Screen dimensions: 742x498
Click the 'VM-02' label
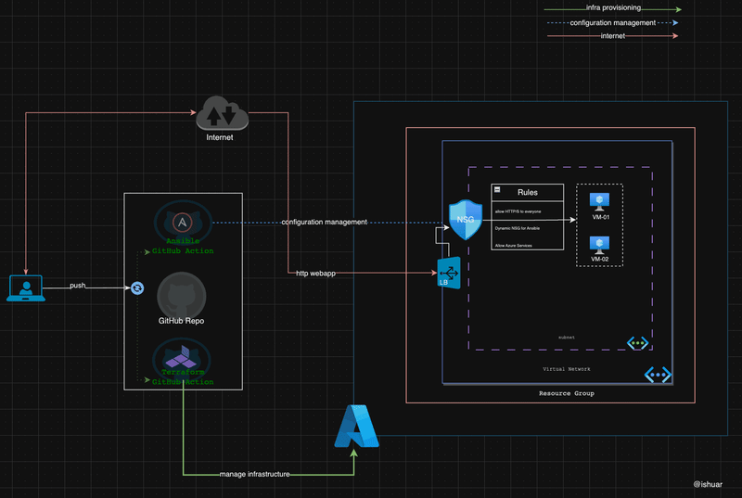pyautogui.click(x=599, y=259)
